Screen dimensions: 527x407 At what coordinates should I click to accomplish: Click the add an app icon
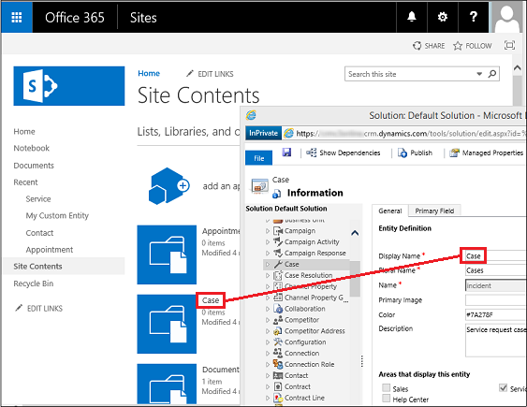pos(169,186)
